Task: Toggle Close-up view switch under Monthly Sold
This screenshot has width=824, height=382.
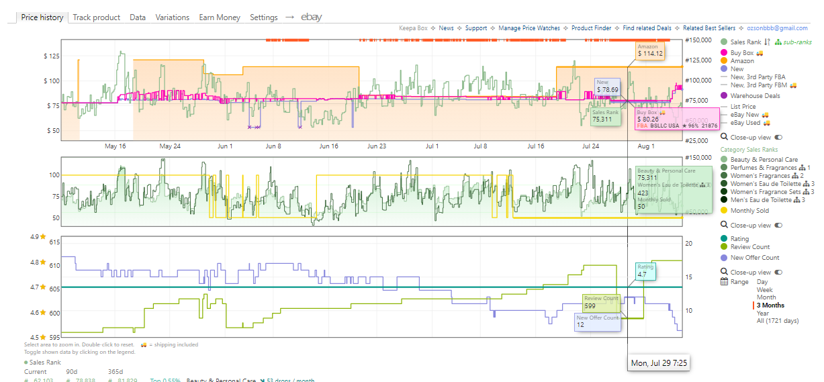Action: click(x=779, y=226)
